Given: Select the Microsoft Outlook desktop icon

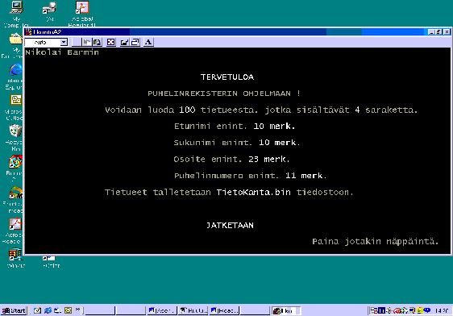Looking at the screenshot, I should (15, 100).
